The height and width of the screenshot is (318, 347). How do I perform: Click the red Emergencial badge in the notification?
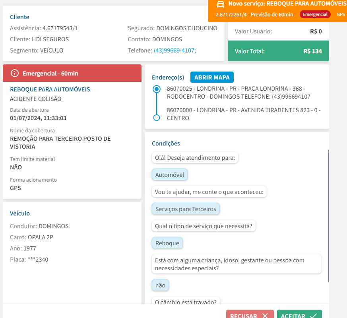coord(315,14)
